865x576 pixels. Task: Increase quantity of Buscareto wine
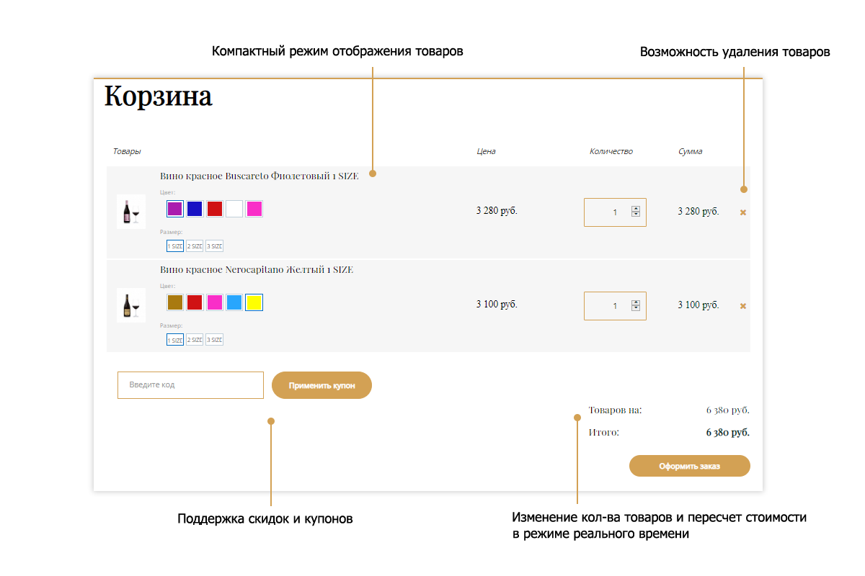click(x=636, y=209)
